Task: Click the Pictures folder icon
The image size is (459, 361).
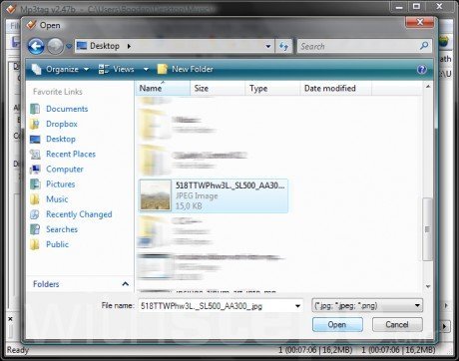Action: point(35,184)
